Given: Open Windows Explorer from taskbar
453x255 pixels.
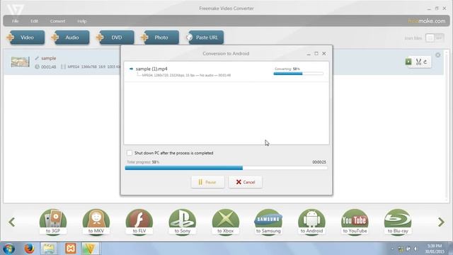Looking at the screenshot, I should [49, 249].
